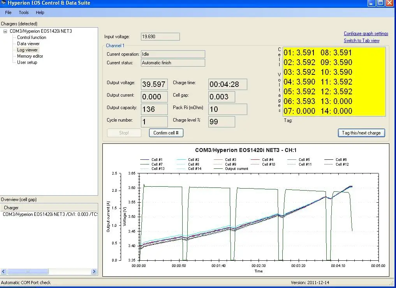Click the Cell gap value 0.003
Viewport: 396px width, 288px height.
222,97
